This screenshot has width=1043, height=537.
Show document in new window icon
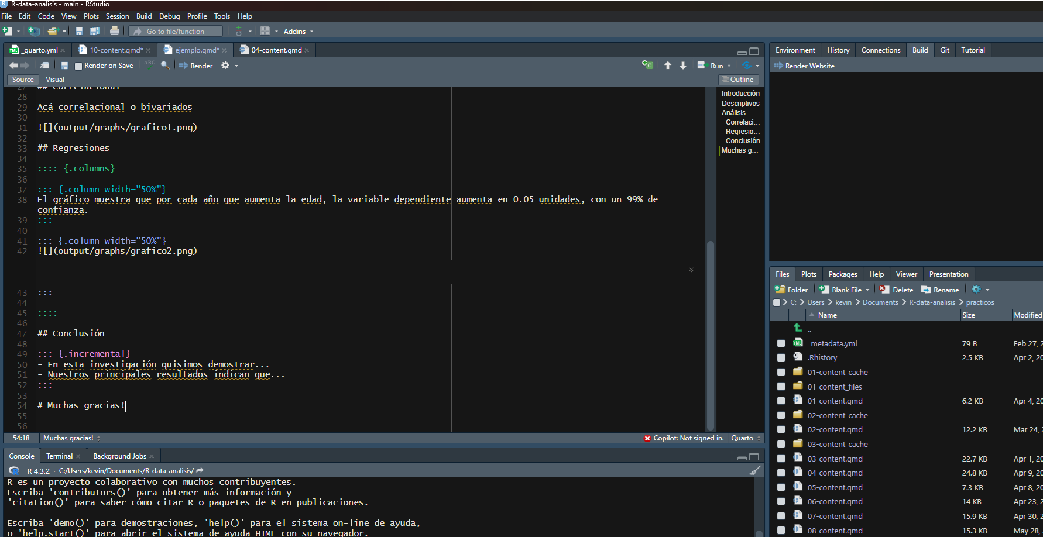(x=44, y=66)
